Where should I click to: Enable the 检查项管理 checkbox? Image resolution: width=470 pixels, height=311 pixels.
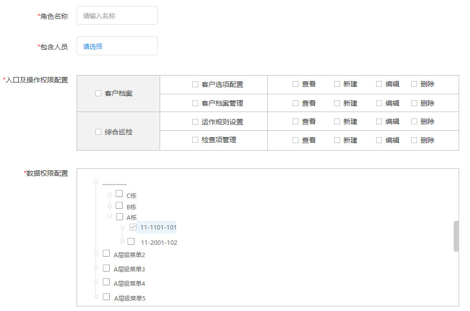click(195, 140)
